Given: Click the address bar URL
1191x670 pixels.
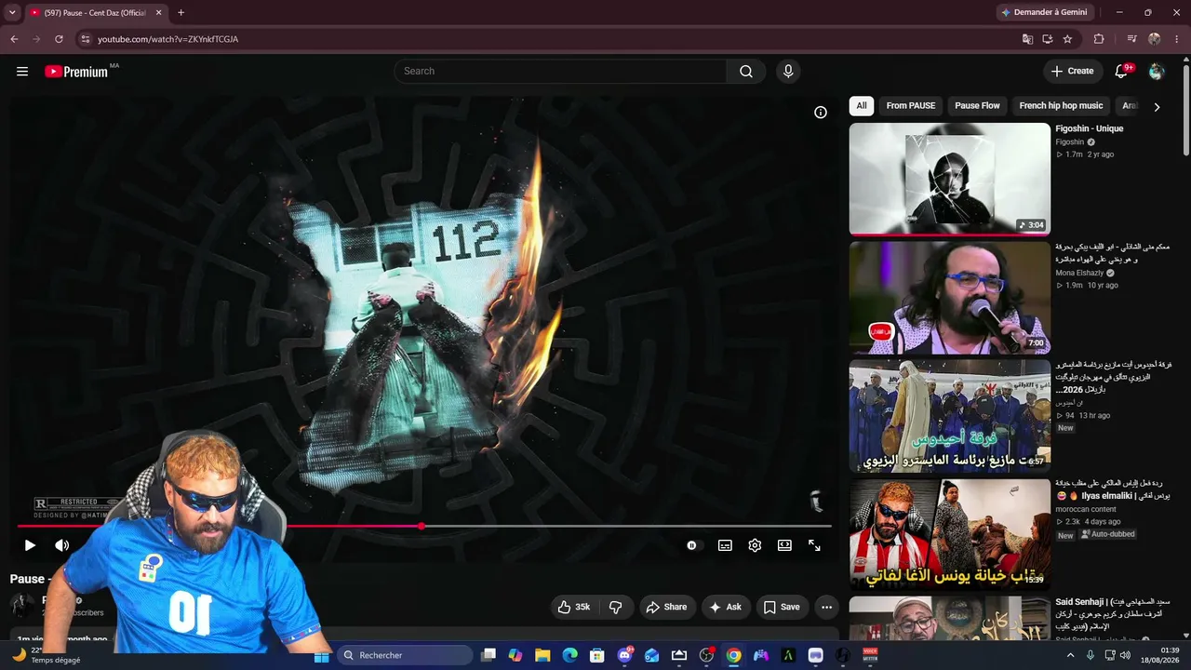Looking at the screenshot, I should (168, 39).
